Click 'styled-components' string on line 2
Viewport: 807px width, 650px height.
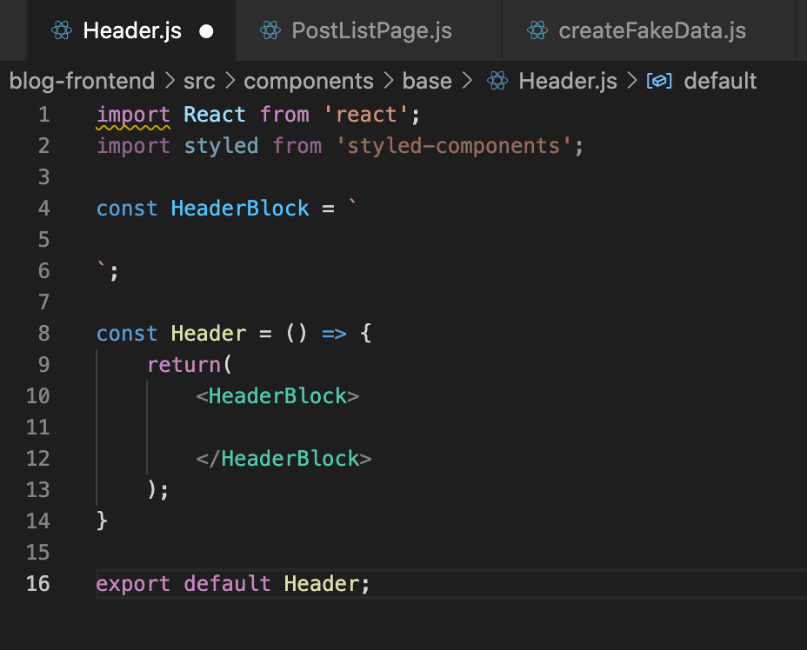point(453,145)
